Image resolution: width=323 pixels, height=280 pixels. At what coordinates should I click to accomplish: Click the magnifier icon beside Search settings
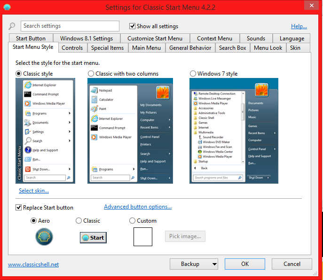(12, 26)
